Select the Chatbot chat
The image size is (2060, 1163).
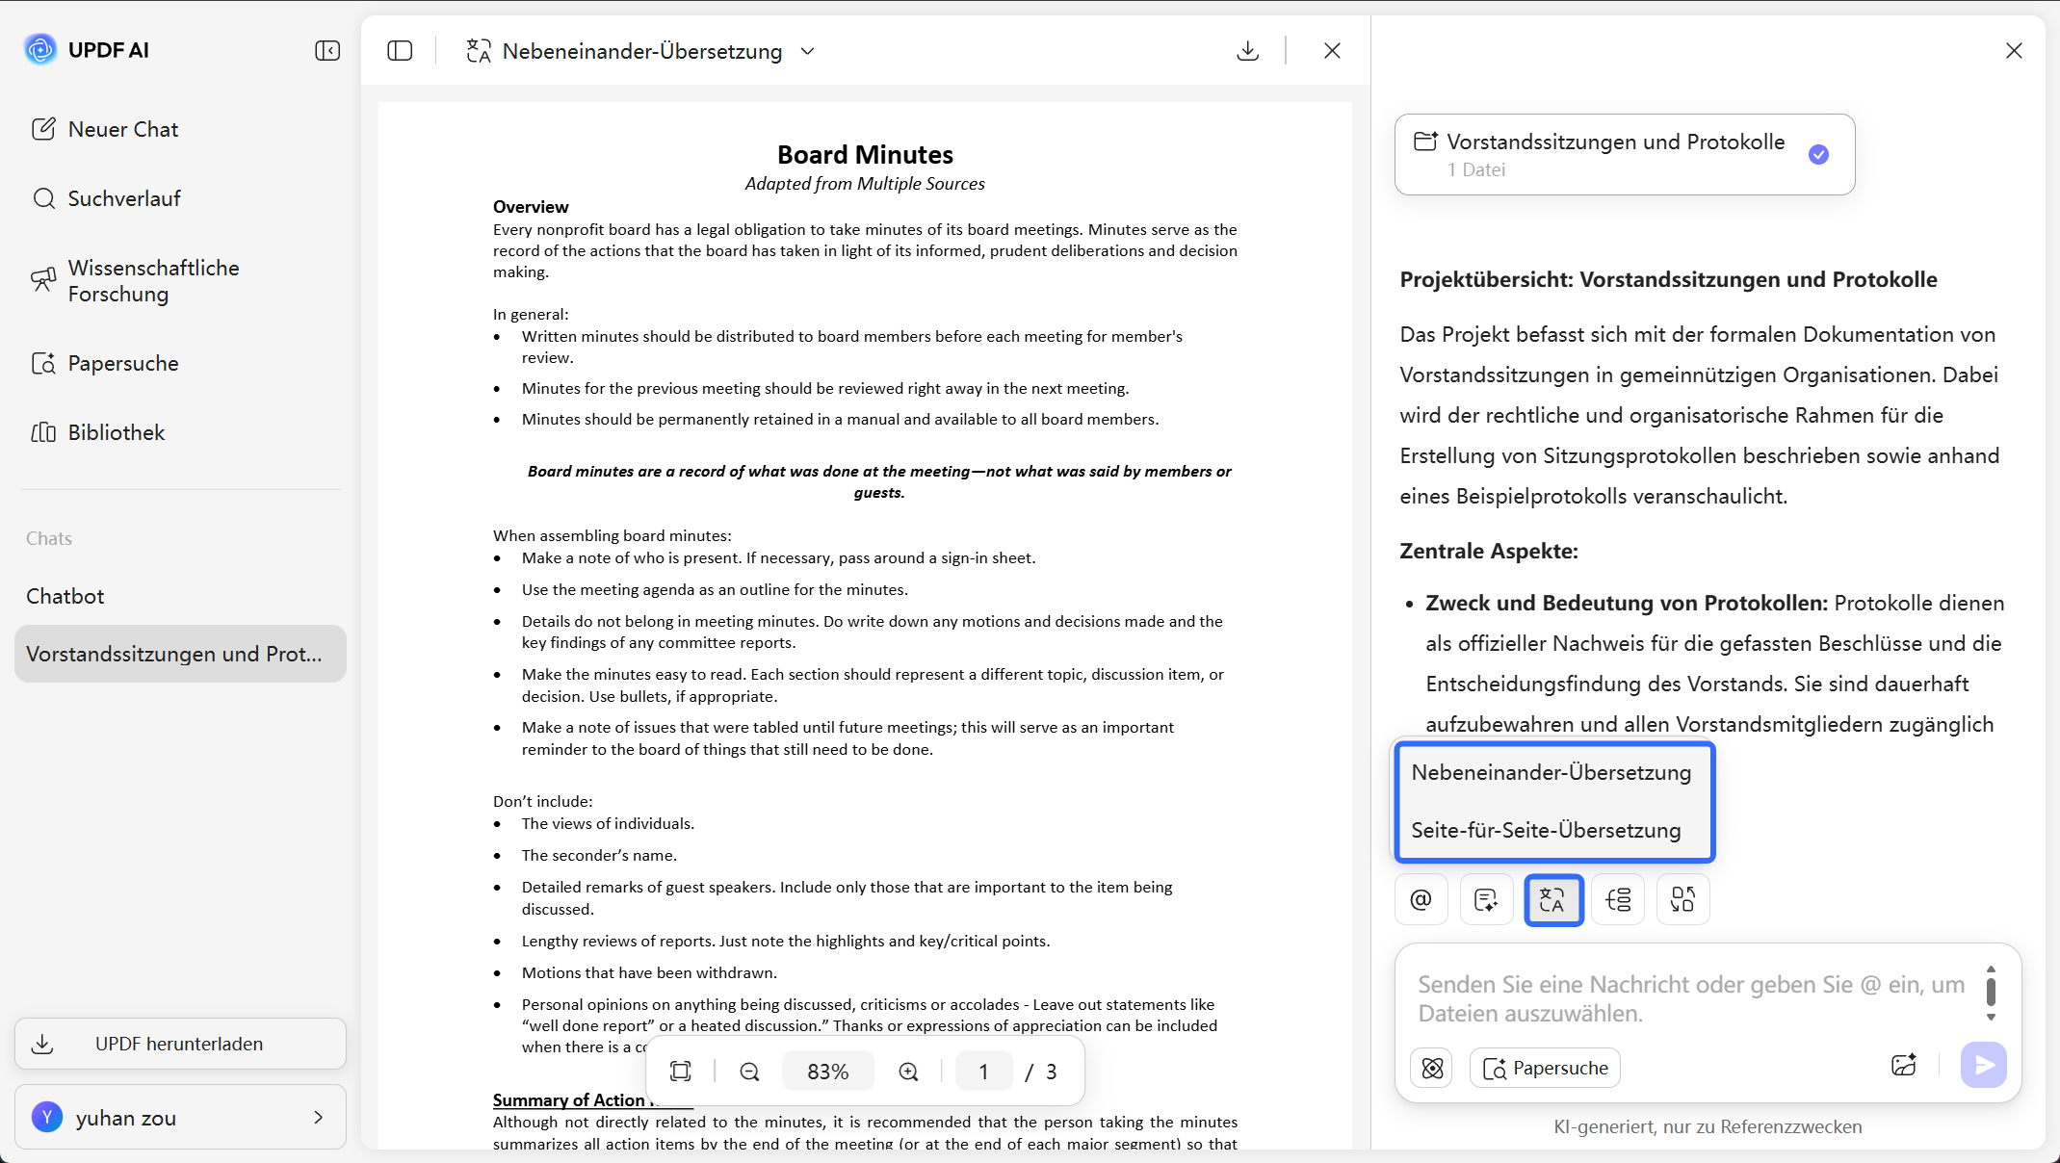[65, 596]
